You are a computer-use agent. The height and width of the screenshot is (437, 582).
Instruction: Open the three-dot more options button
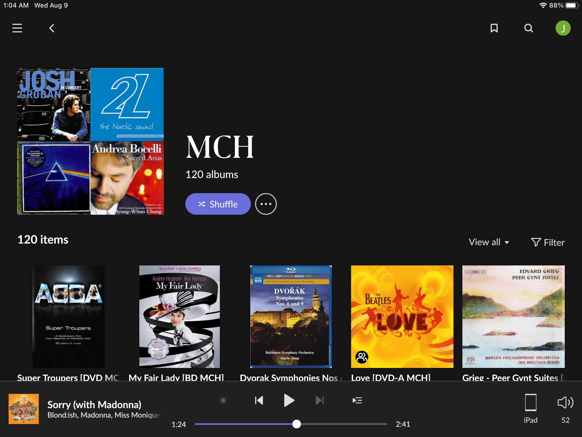266,204
